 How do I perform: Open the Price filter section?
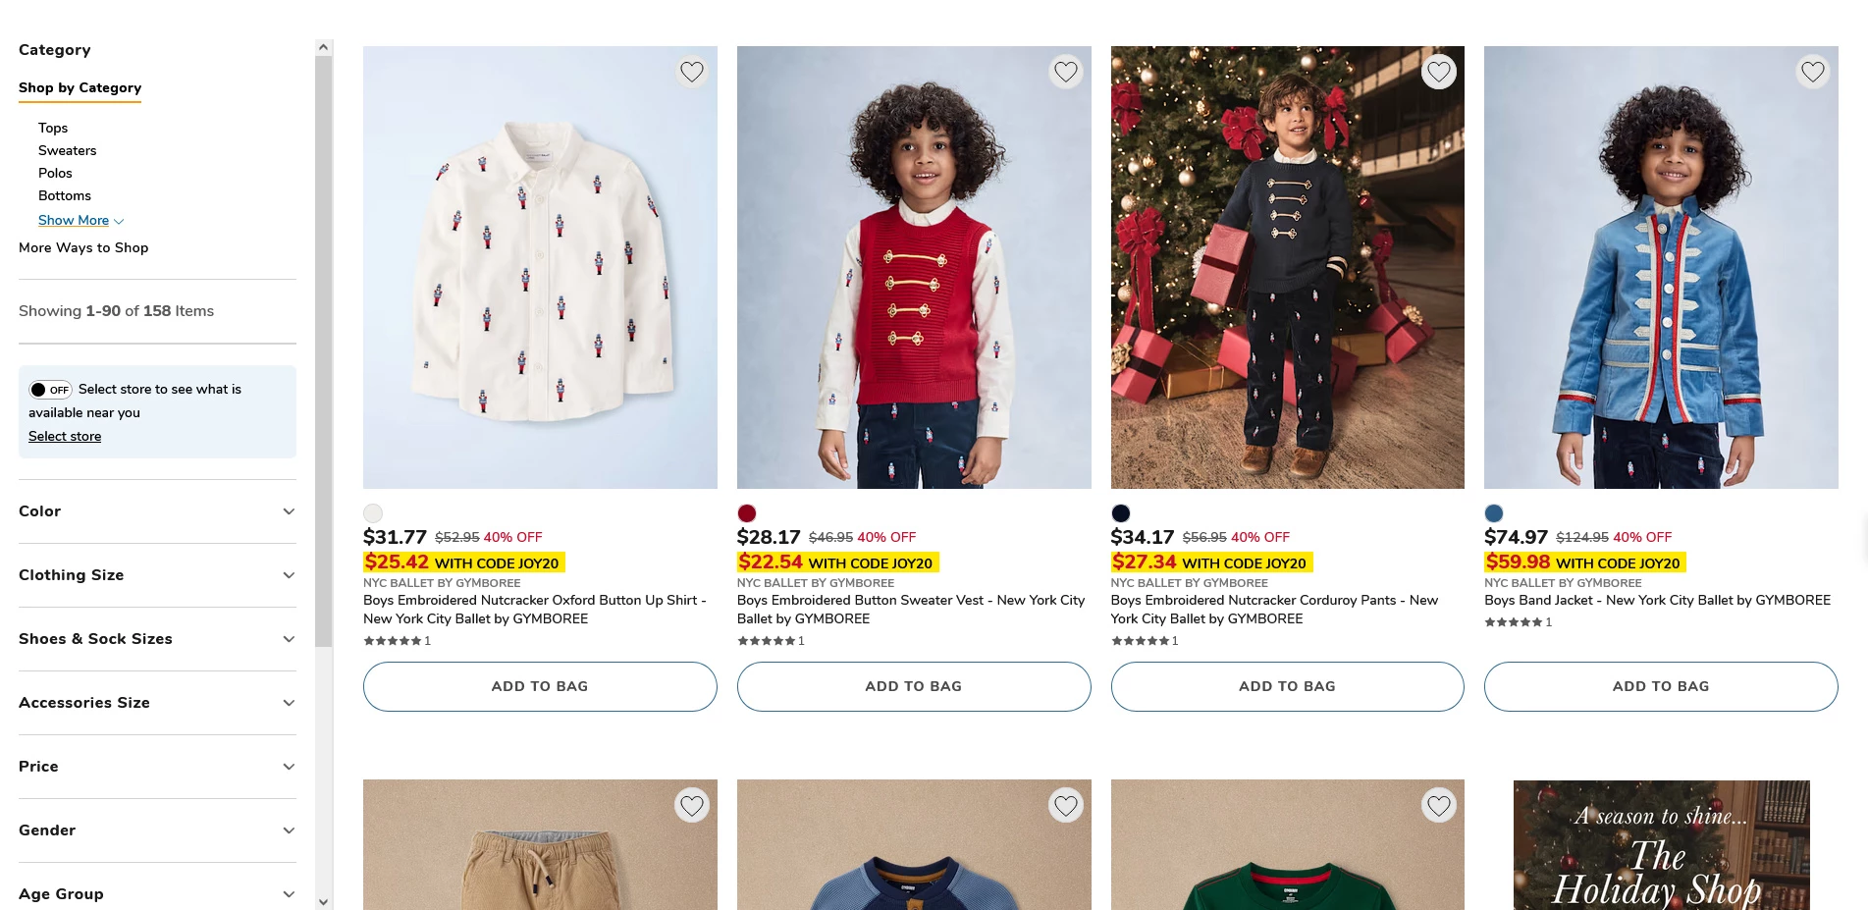157,767
